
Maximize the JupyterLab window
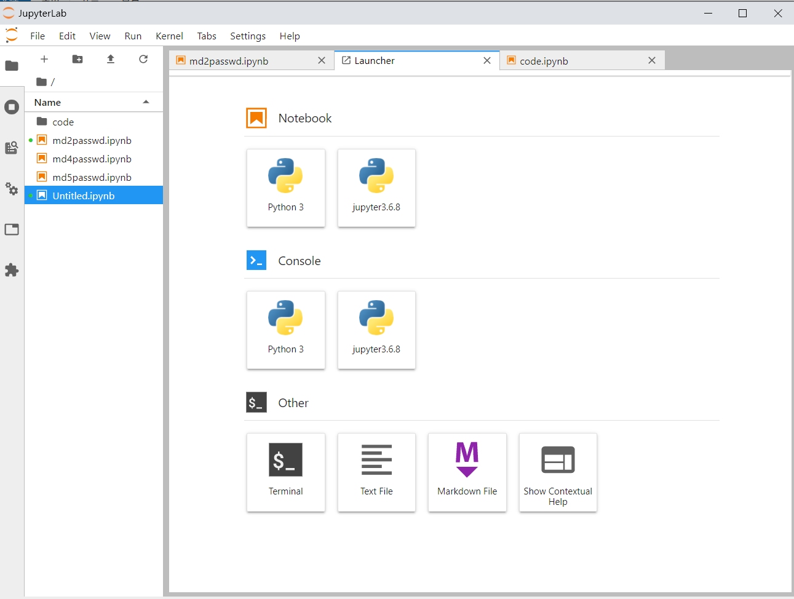pos(743,13)
